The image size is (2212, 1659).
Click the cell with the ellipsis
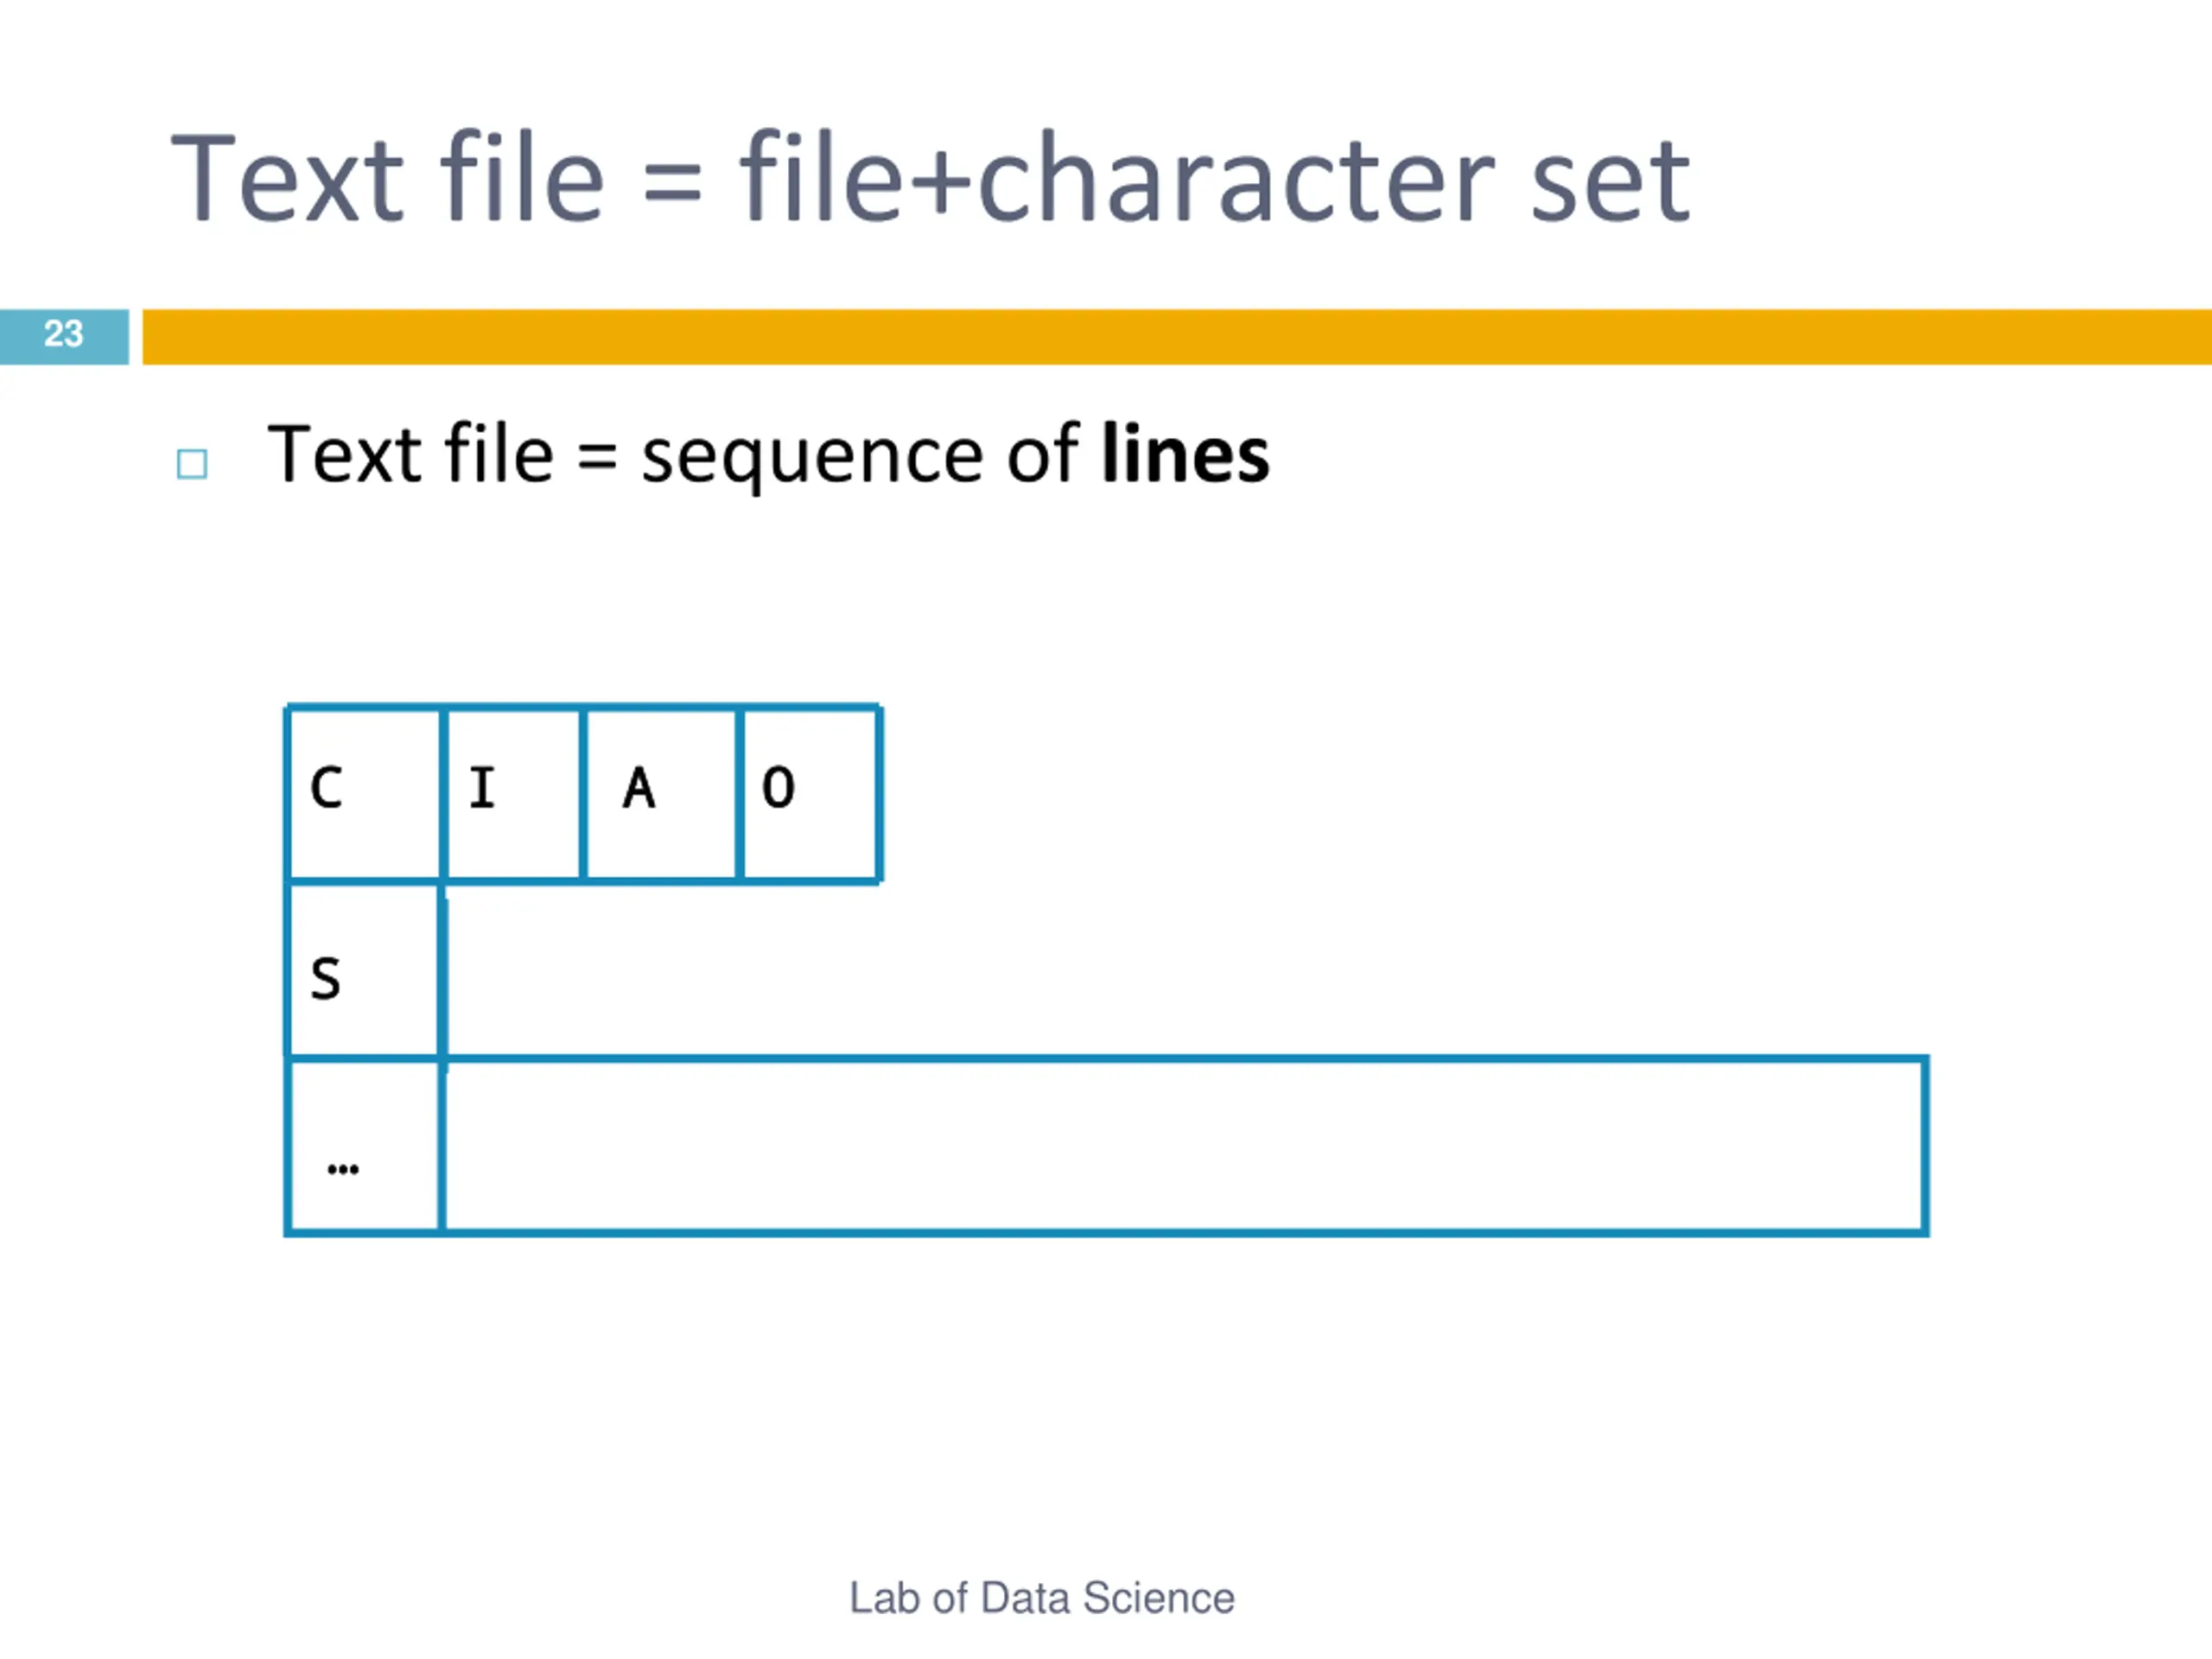coord(365,1146)
